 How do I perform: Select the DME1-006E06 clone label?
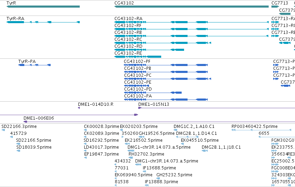39,118
